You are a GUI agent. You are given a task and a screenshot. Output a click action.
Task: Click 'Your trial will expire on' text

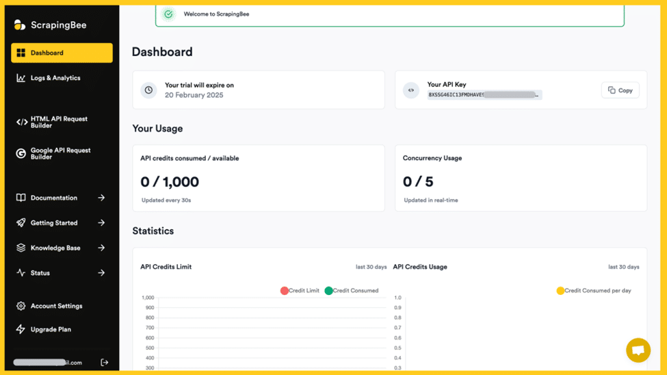click(x=199, y=85)
